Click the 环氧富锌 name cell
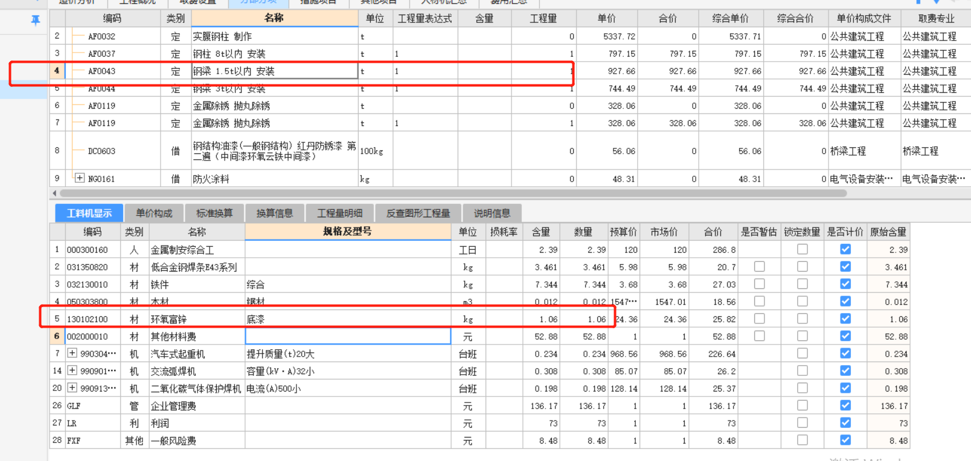Image resolution: width=971 pixels, height=461 pixels. click(x=197, y=319)
